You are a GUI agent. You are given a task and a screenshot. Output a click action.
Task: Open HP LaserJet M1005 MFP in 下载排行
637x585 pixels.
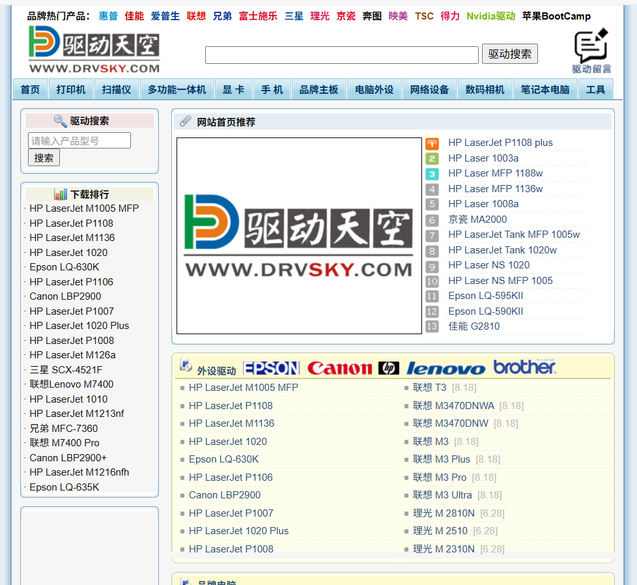click(84, 208)
